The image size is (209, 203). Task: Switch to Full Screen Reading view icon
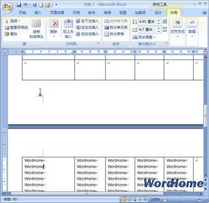coord(129,199)
